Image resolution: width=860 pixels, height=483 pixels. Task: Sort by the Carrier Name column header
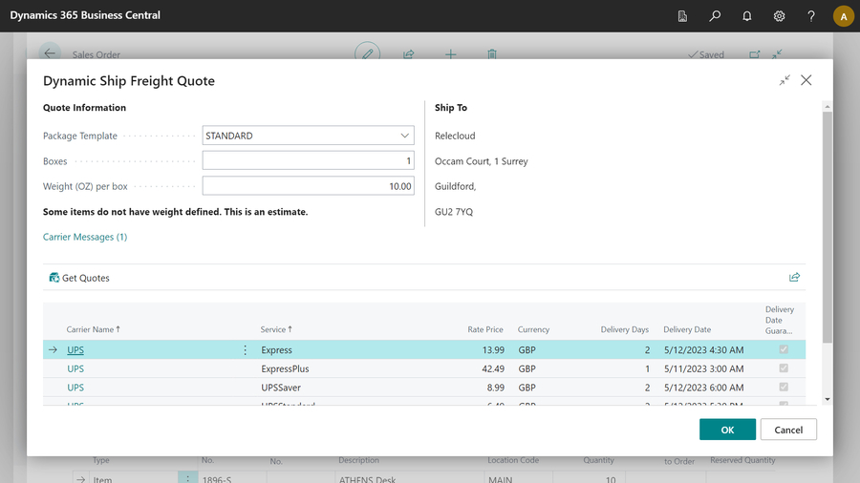[93, 329]
